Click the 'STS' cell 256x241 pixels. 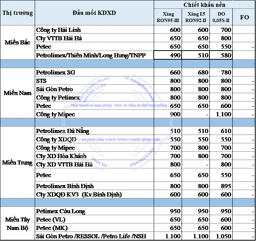coord(94,81)
